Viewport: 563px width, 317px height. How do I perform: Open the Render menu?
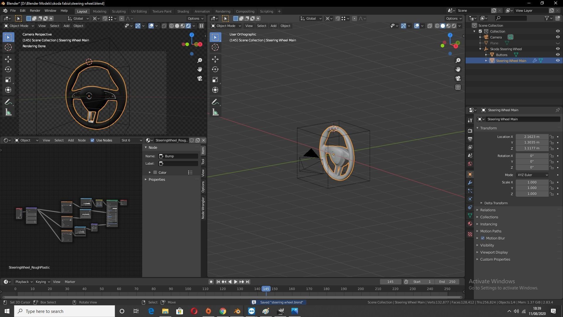[35, 11]
